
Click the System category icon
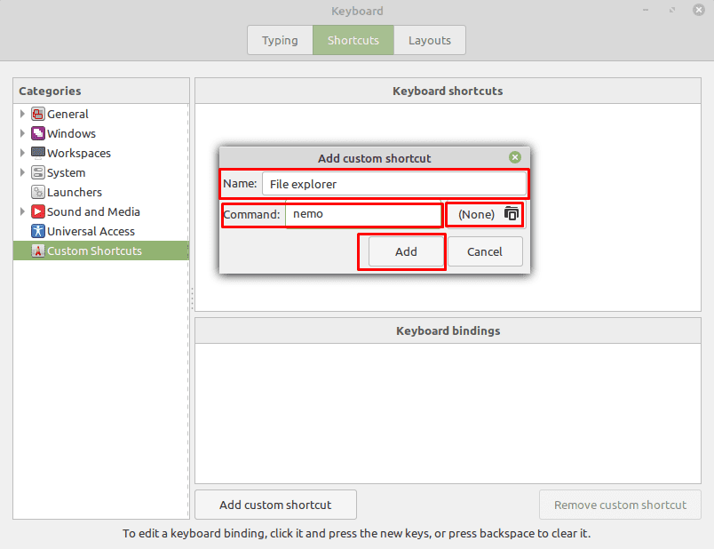(38, 172)
